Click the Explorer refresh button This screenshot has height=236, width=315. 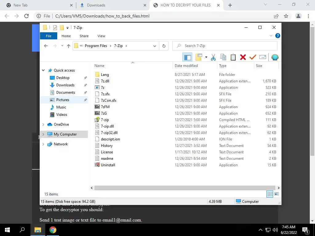pos(164,46)
